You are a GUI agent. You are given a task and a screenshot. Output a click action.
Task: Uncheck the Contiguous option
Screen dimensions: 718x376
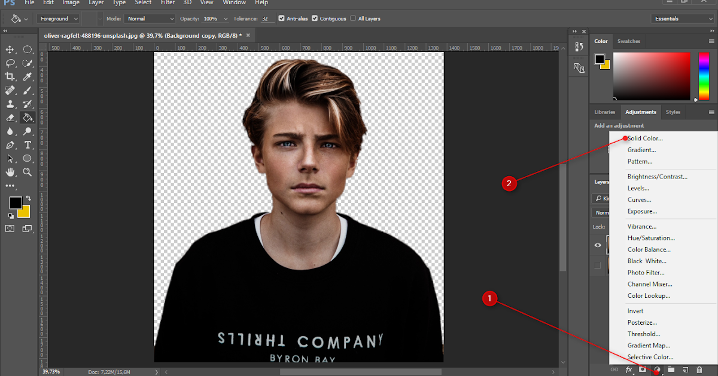pyautogui.click(x=315, y=19)
